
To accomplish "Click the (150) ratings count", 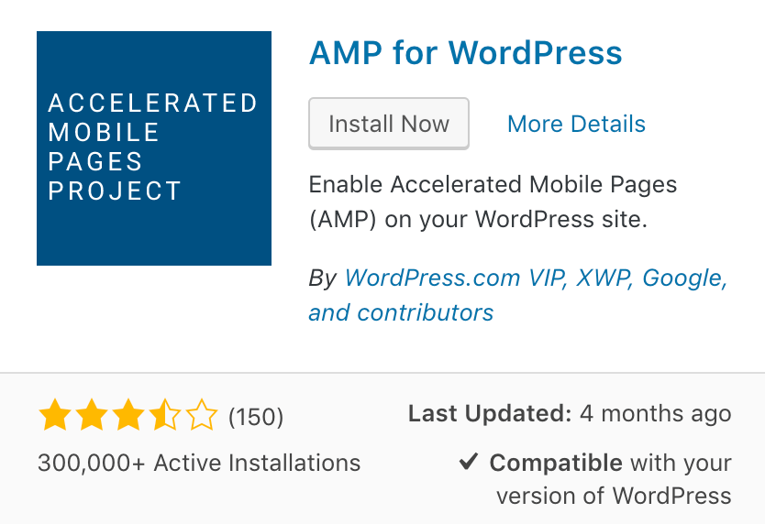I will [256, 417].
